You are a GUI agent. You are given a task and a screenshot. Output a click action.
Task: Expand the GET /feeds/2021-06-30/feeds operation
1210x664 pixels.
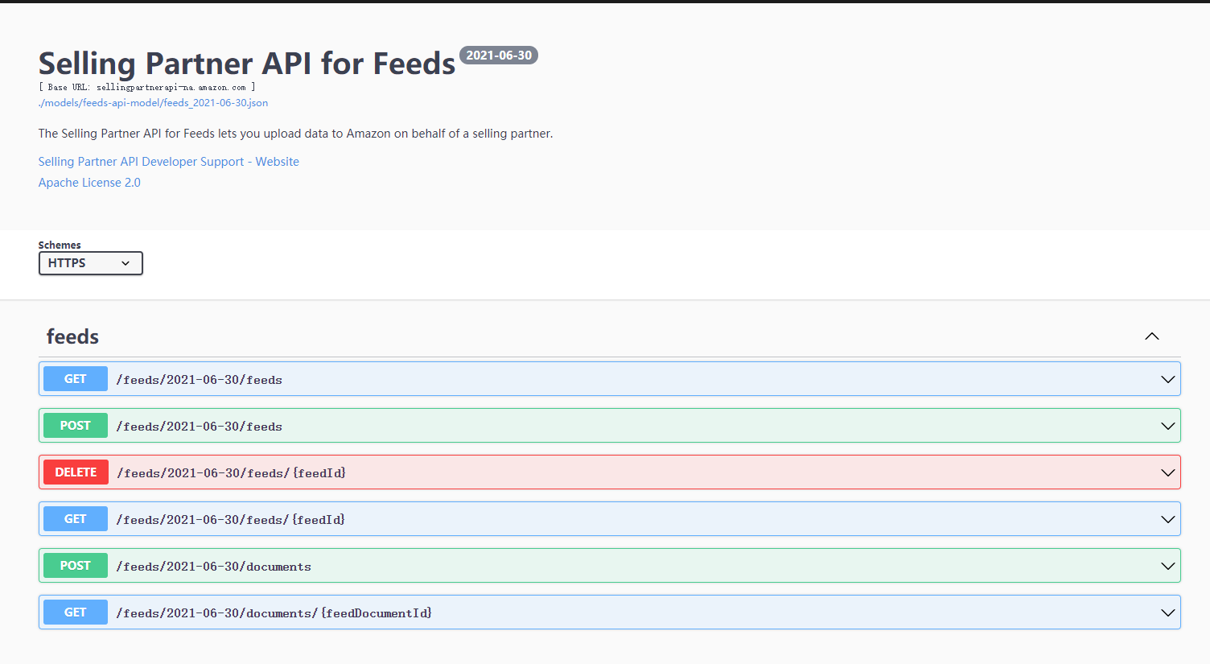point(1167,378)
